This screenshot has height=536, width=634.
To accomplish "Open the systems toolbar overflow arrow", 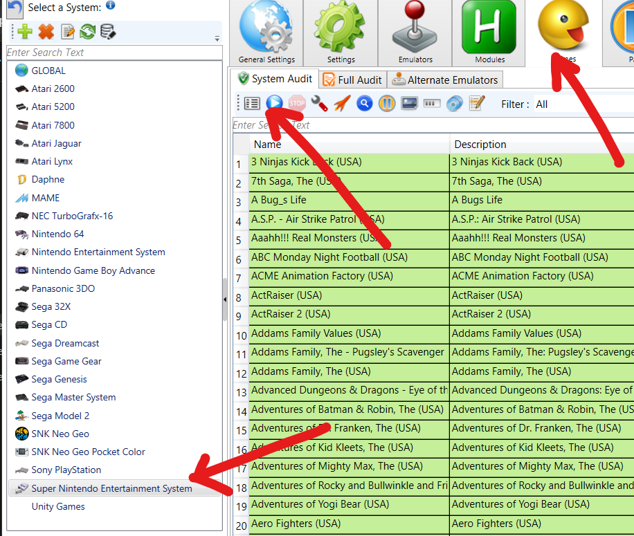I will coord(217,39).
